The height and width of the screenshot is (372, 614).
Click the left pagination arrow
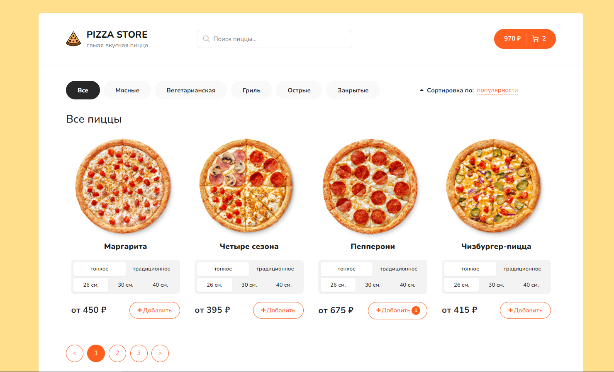pos(75,353)
